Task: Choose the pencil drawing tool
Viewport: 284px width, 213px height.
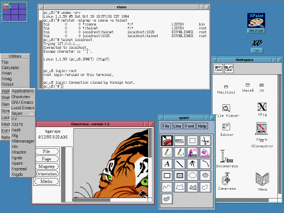Action: pos(167,153)
